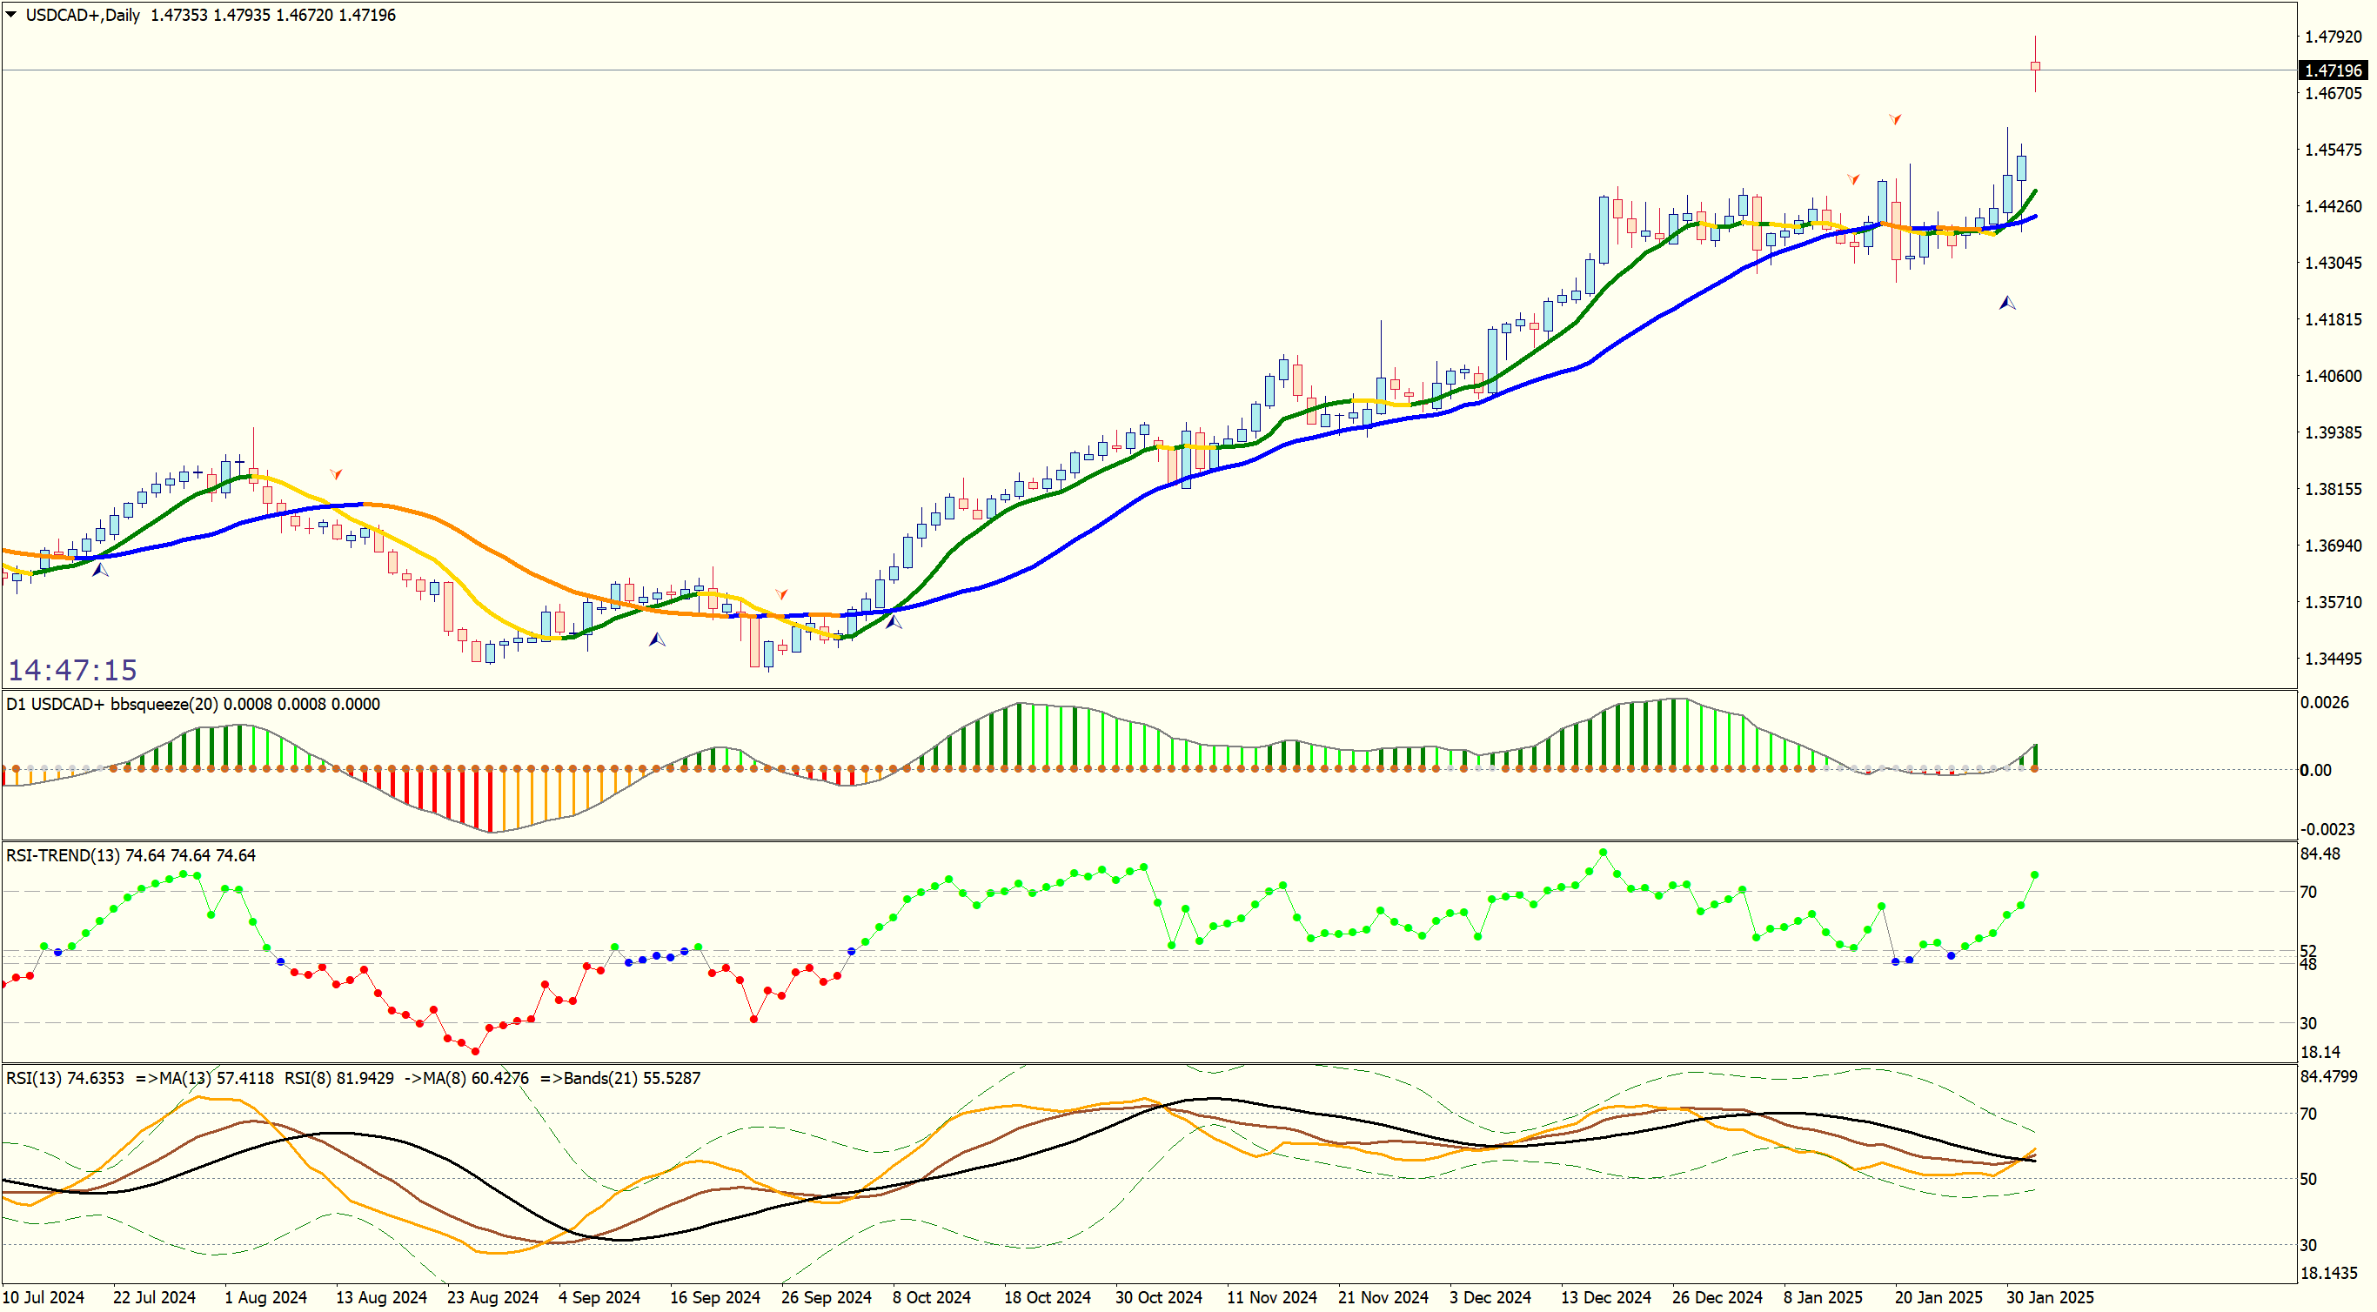This screenshot has height=1312, width=2377.
Task: Select the highest red down arrow near 20 Jan 2025
Action: pyautogui.click(x=1894, y=119)
